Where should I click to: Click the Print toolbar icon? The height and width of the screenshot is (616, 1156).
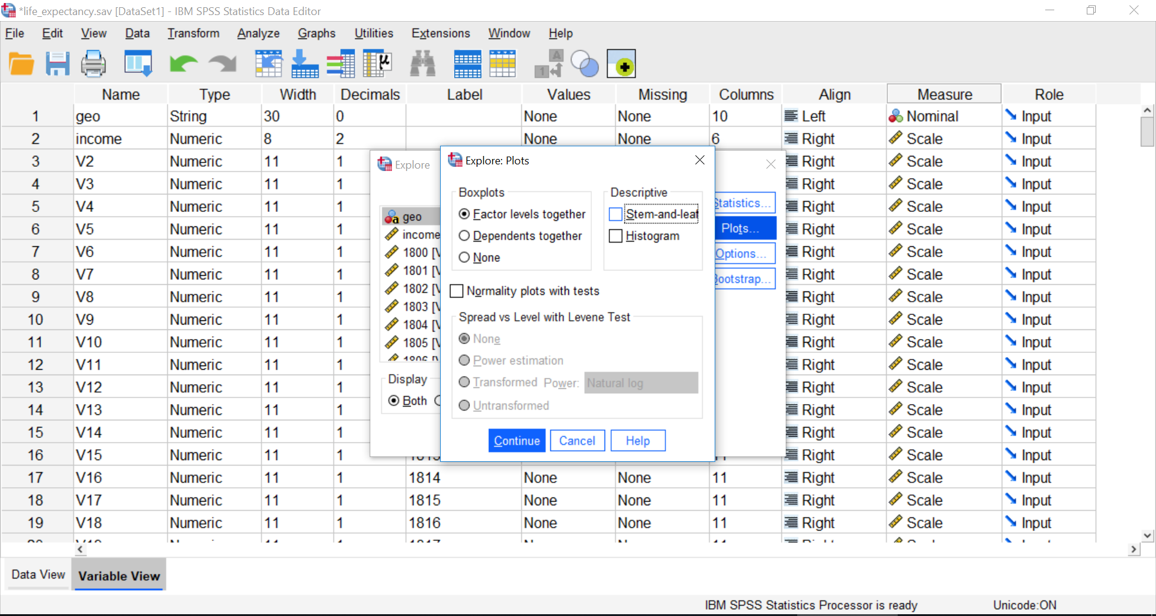(93, 64)
